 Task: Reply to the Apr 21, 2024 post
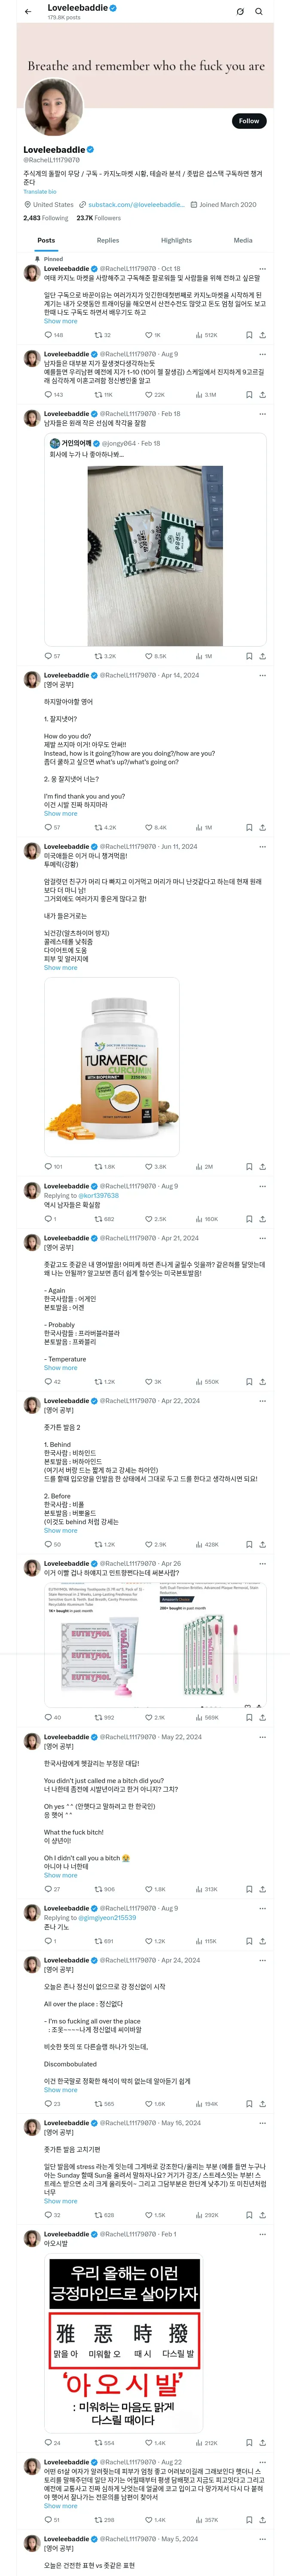tap(48, 1381)
